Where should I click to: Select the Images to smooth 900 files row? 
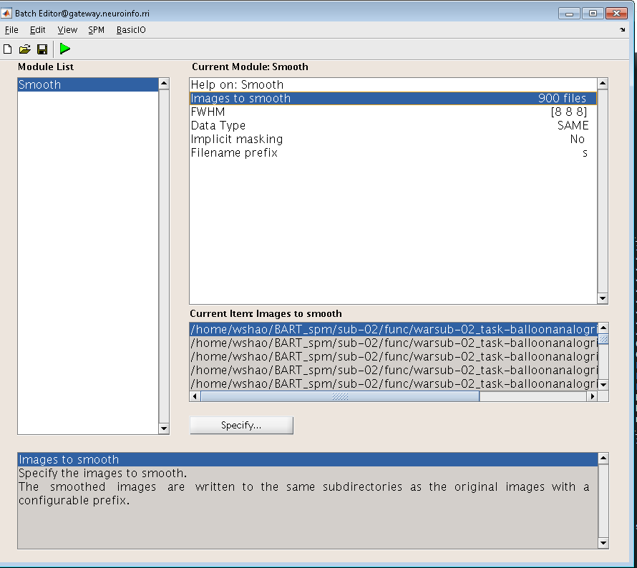pos(393,98)
